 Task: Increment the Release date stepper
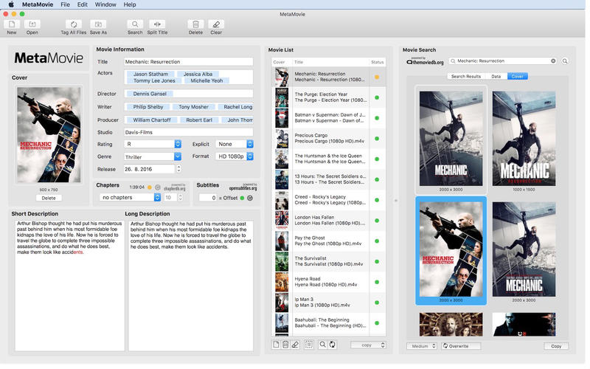click(x=178, y=167)
